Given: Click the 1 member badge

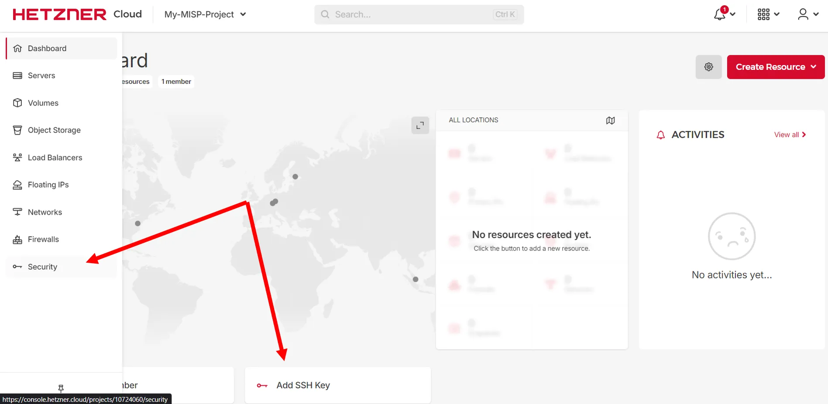Looking at the screenshot, I should point(176,82).
